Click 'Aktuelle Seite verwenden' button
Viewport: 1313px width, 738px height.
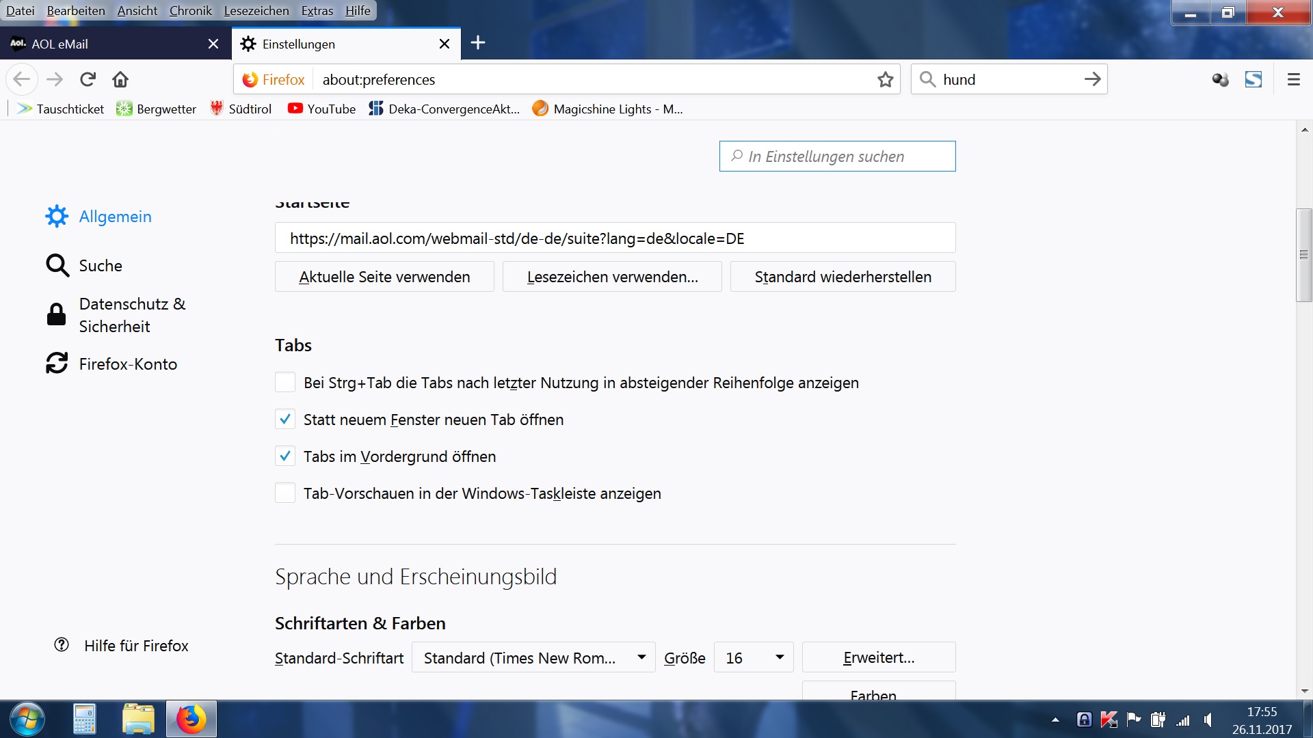pyautogui.click(x=384, y=277)
